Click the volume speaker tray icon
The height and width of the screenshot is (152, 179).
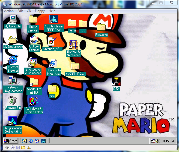point(158,141)
